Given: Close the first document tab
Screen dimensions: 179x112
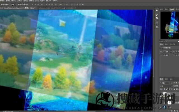Looking at the screenshot, I should pos(36,8).
